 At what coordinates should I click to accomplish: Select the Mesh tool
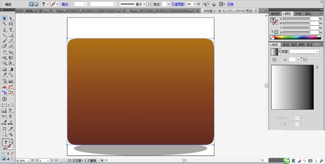coord(4,69)
